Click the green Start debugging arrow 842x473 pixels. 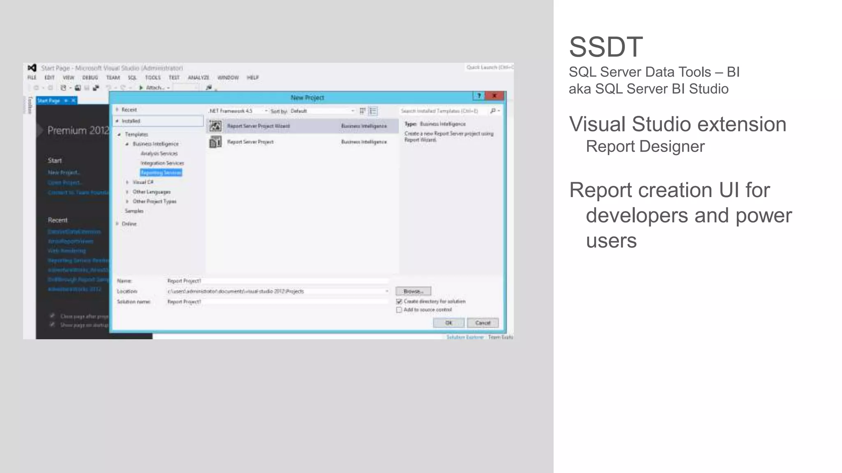(141, 87)
